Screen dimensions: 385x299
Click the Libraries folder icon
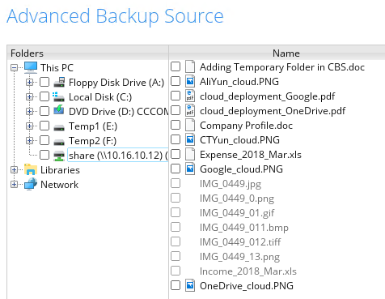coord(31,169)
